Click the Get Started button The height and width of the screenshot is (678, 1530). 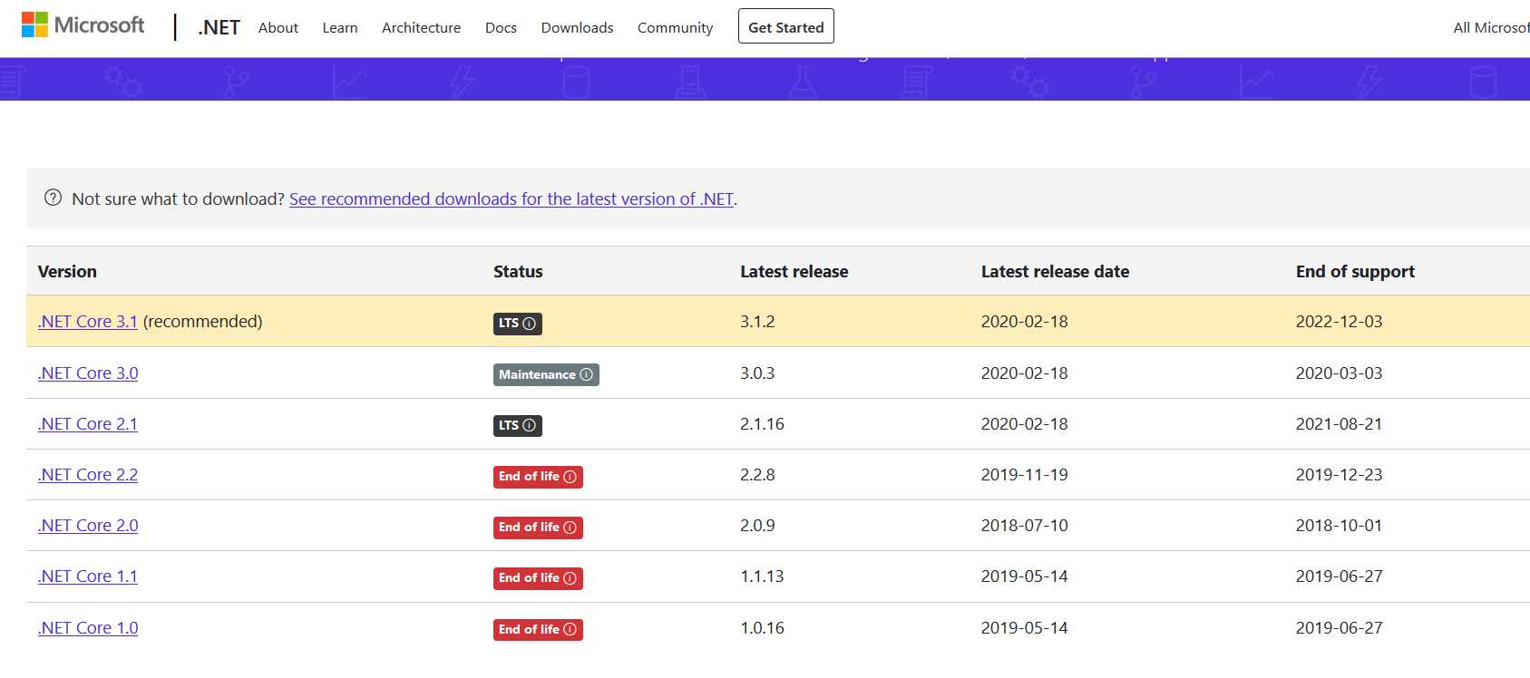786,26
